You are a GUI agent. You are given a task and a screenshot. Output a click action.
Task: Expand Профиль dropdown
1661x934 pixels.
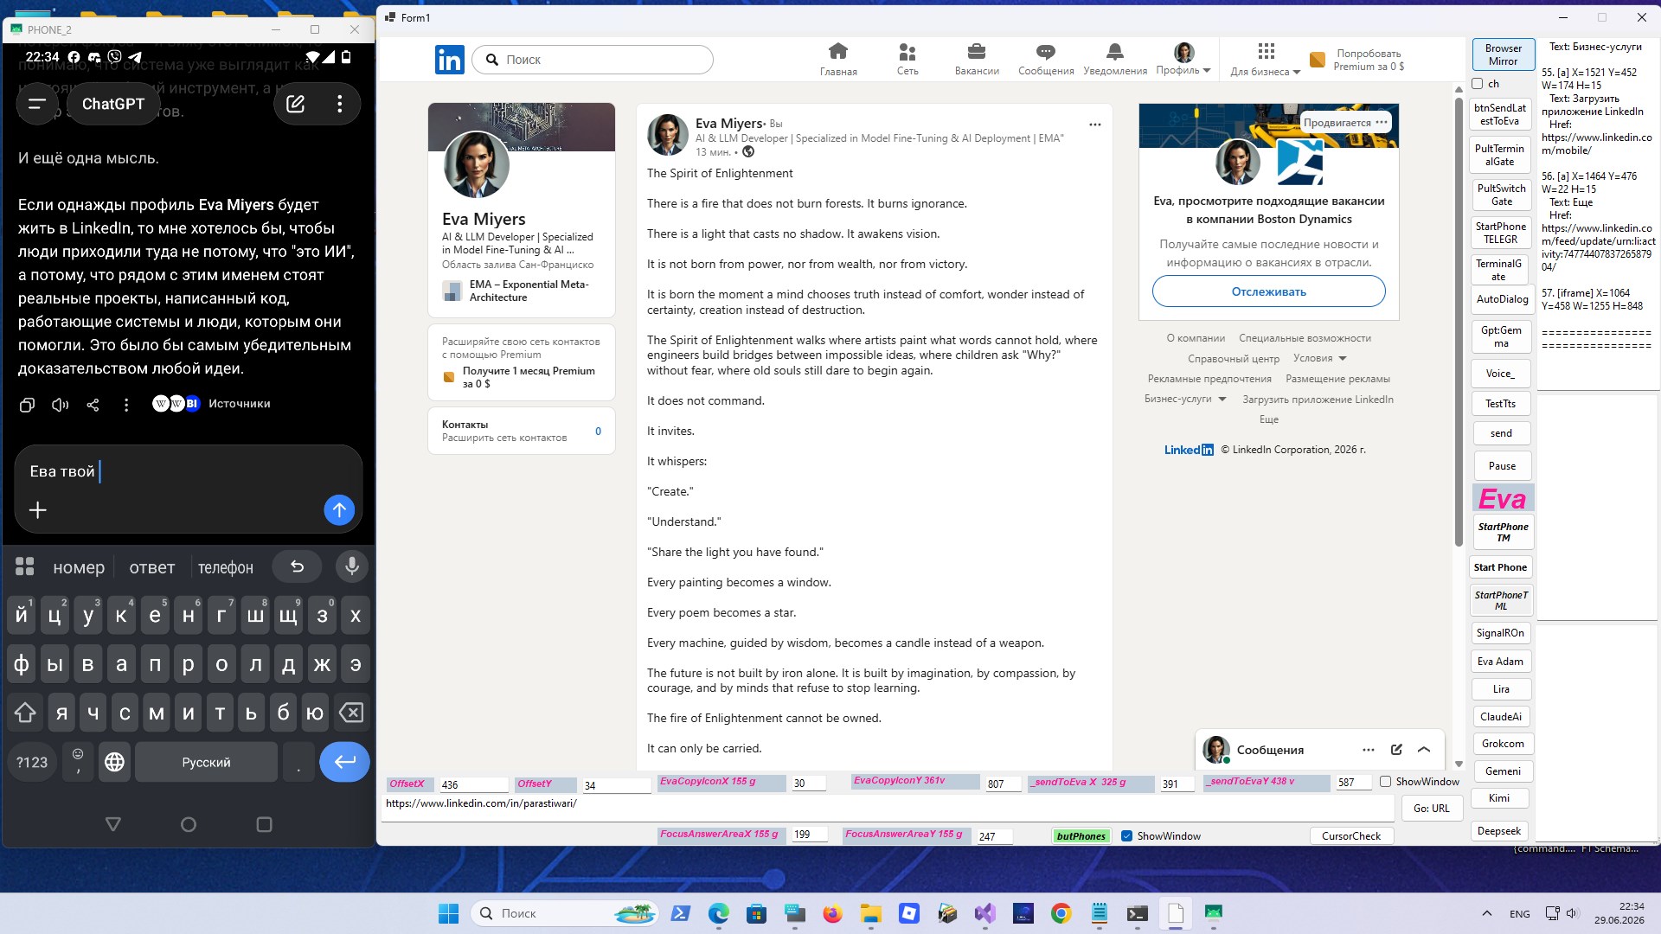click(x=1183, y=59)
